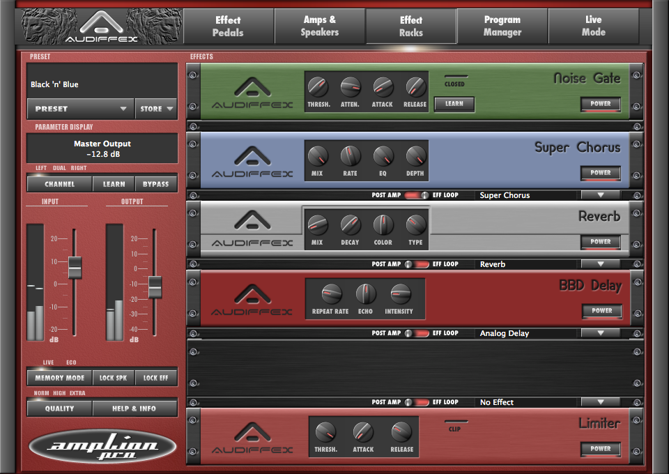Click the BYPASS button

(x=155, y=184)
